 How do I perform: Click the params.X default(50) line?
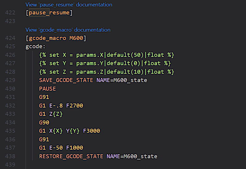tap(106, 55)
